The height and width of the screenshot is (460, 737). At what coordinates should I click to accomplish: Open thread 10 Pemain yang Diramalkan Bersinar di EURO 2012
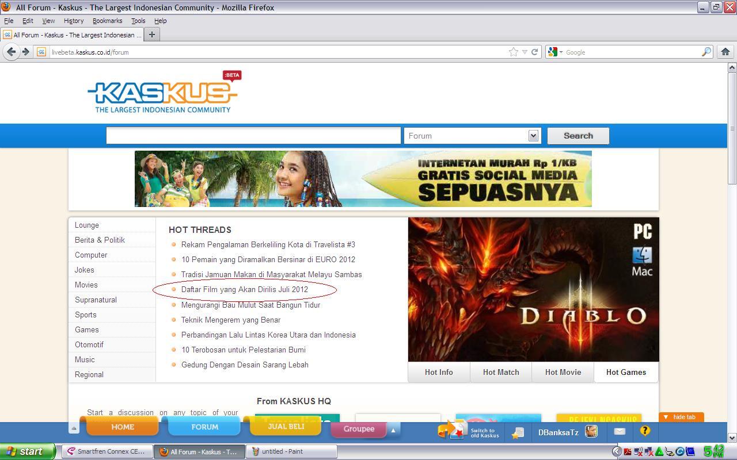click(268, 259)
